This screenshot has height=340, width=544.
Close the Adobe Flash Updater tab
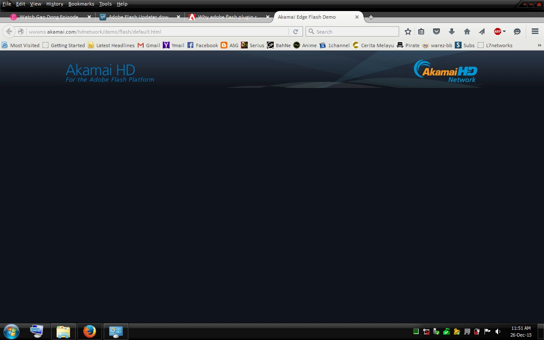pyautogui.click(x=178, y=17)
